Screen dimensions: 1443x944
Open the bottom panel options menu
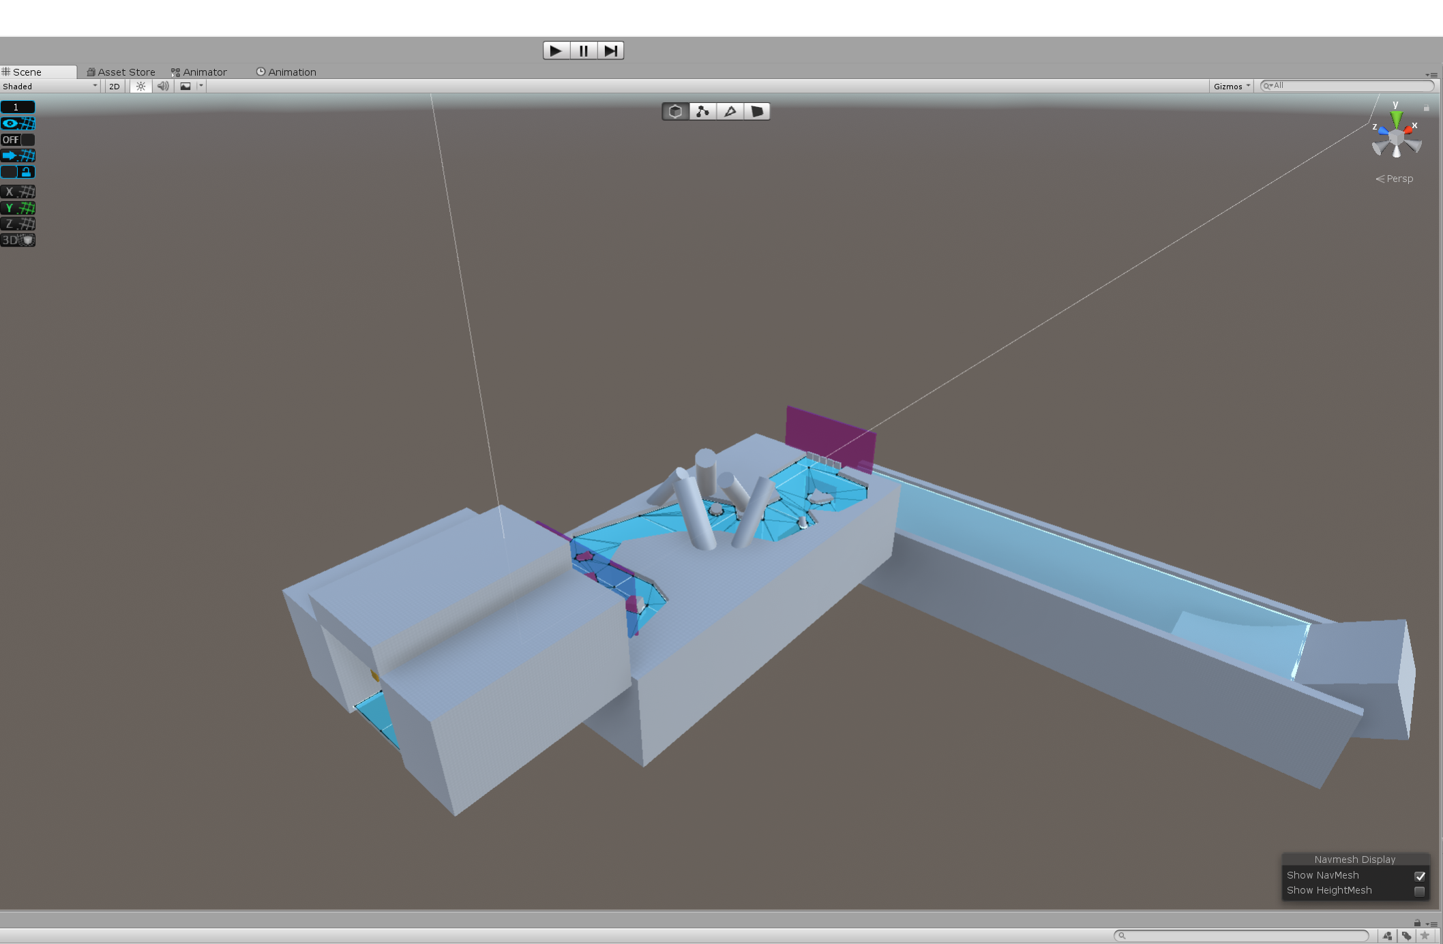click(x=1431, y=924)
